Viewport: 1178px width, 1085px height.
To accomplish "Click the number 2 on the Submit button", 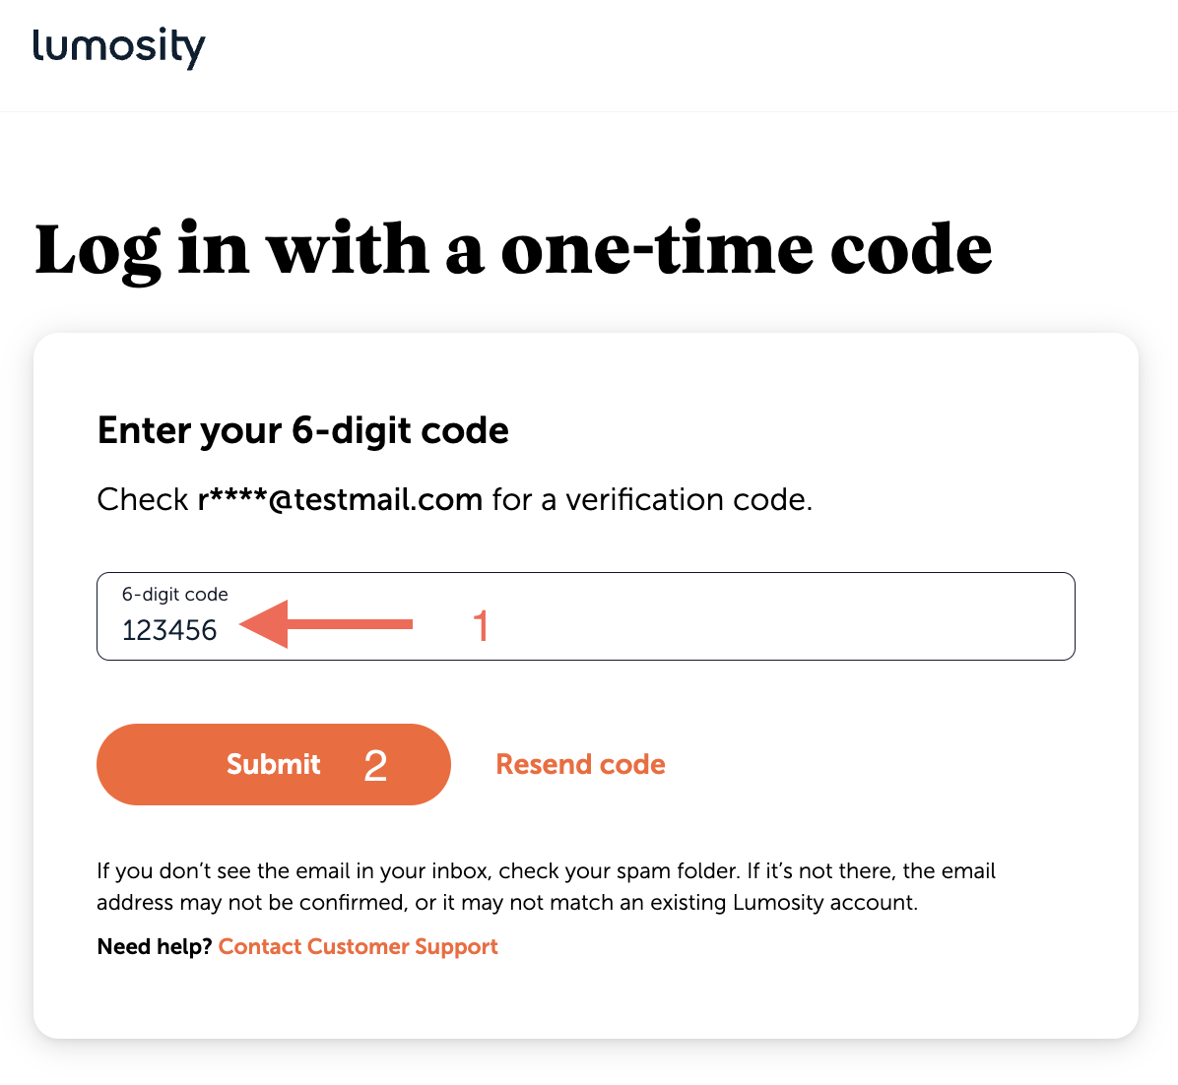I will [x=375, y=764].
